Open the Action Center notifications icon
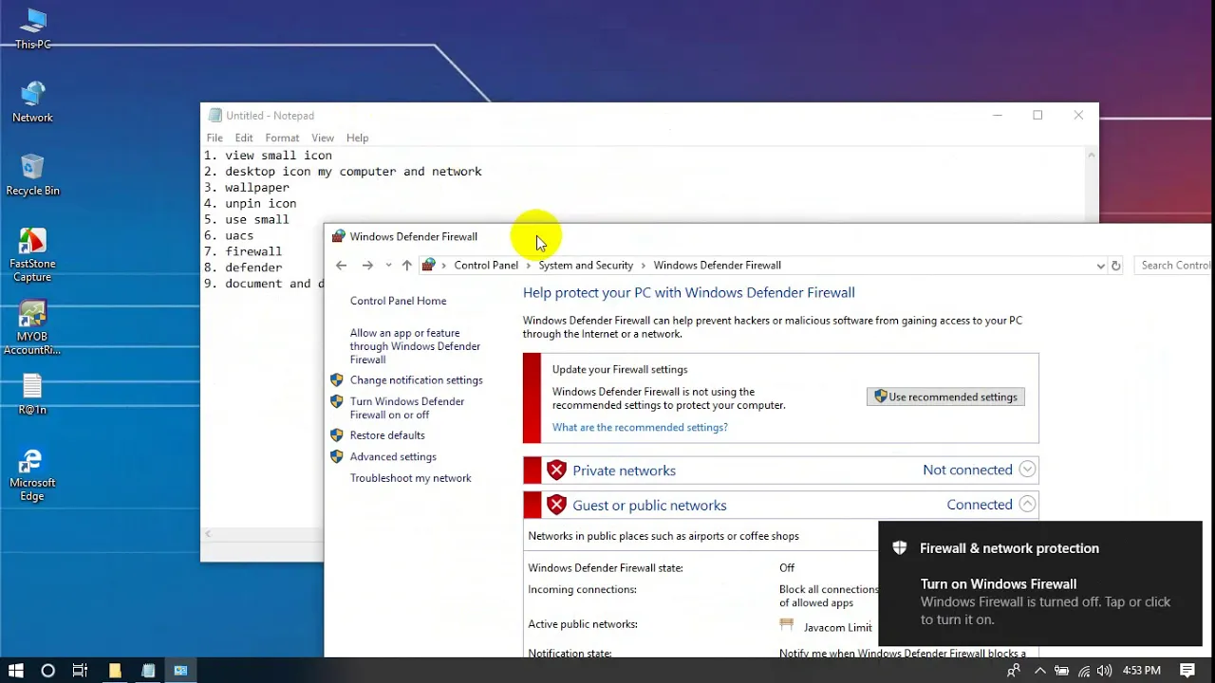This screenshot has width=1215, height=683. (1187, 671)
